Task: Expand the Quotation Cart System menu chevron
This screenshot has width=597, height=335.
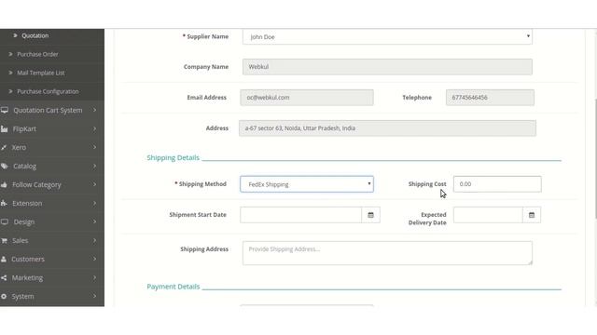Action: point(94,110)
